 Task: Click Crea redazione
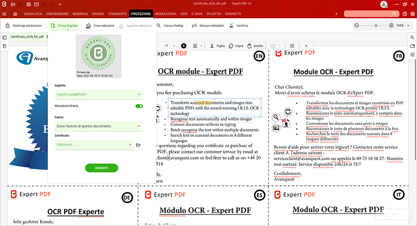point(100,26)
